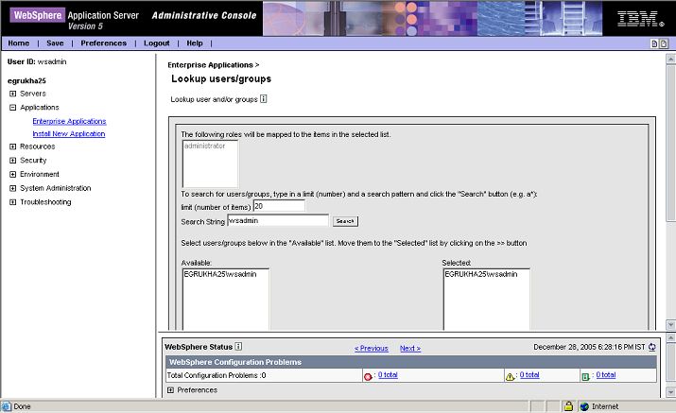Click the yellow warning problems icon
The width and height of the screenshot is (676, 413).
[x=510, y=377]
